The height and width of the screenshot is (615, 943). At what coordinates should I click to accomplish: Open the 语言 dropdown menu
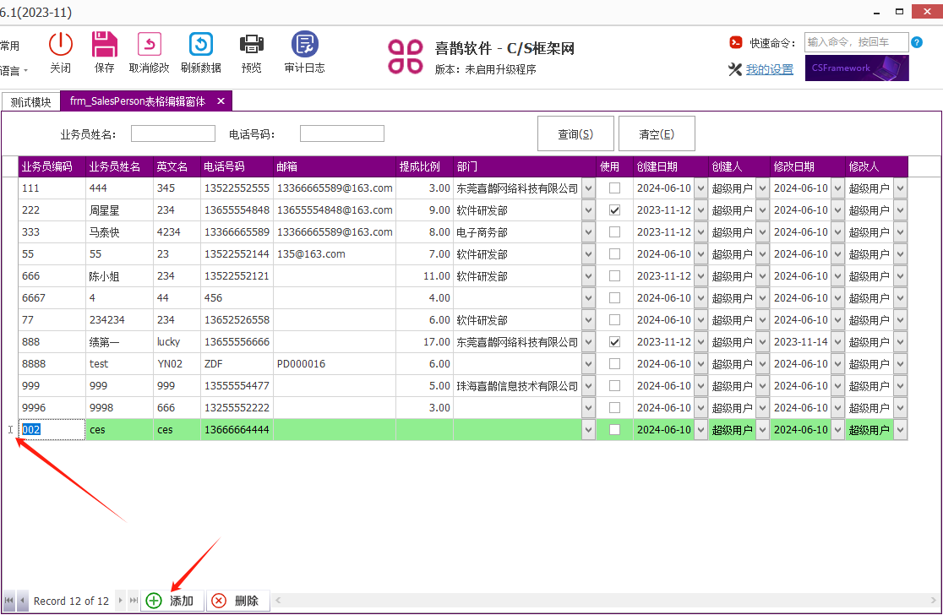(14, 71)
